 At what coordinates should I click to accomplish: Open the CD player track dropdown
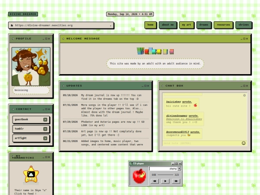[x=179, y=169]
